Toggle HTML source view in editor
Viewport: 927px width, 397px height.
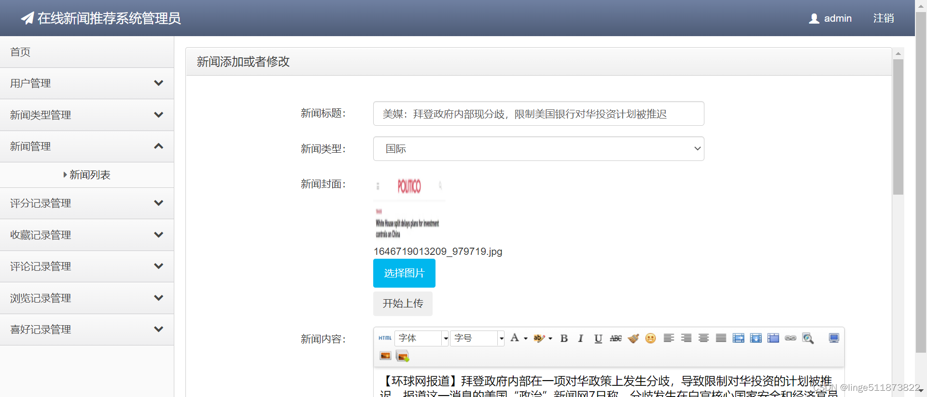[385, 338]
